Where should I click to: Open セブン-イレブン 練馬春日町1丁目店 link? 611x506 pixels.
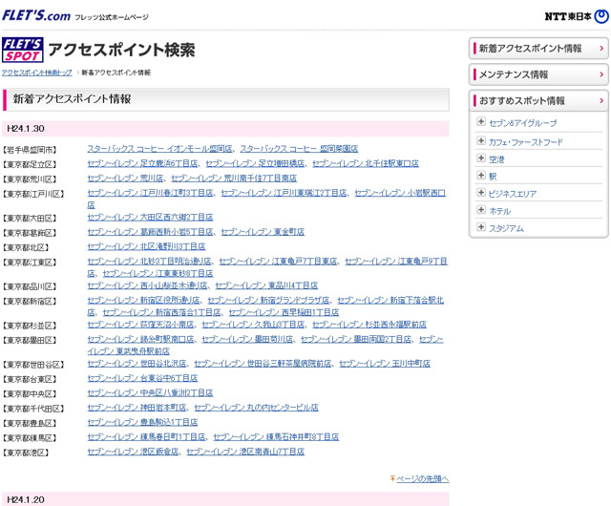point(146,437)
